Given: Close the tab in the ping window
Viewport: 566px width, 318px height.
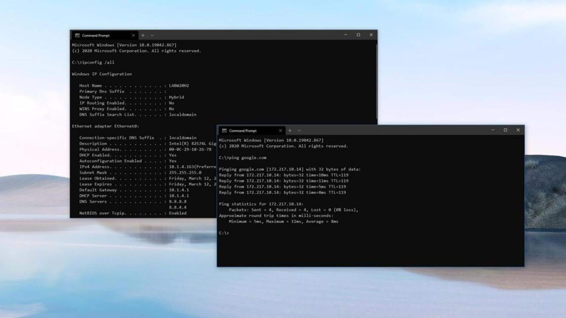Looking at the screenshot, I should pos(280,130).
